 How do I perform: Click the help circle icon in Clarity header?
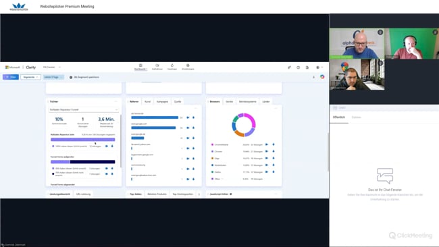(298, 67)
